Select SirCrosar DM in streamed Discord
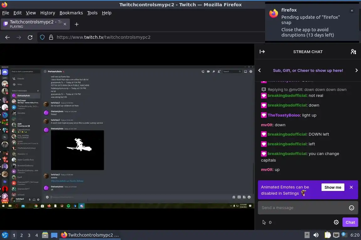Image resolution: width=361 pixels, height=240 pixels. 26,101
